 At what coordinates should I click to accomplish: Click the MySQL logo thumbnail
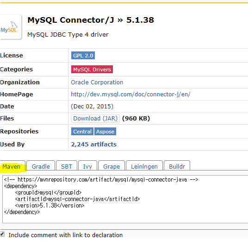[x=11, y=27]
